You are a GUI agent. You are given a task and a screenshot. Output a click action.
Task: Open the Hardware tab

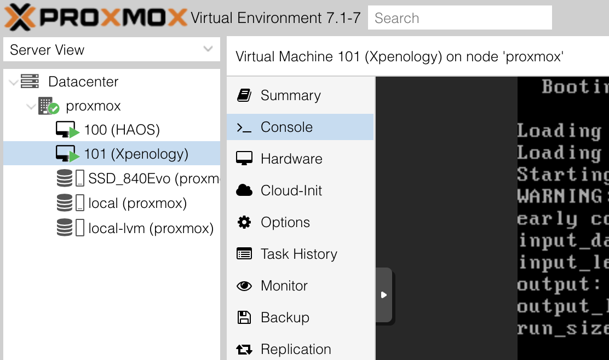click(300, 159)
